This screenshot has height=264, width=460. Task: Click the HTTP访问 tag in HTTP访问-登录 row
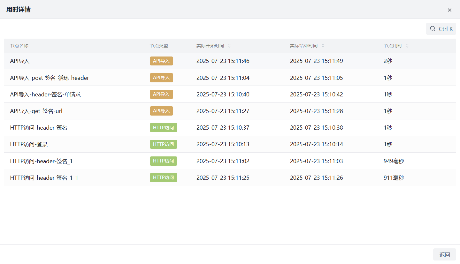[x=164, y=144]
